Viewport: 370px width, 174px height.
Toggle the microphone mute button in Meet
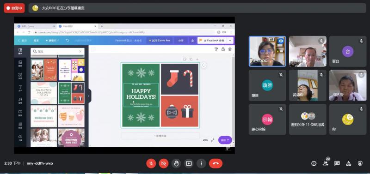(x=151, y=163)
